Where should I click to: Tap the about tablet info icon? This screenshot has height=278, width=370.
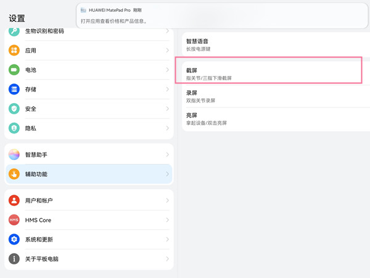(x=14, y=259)
